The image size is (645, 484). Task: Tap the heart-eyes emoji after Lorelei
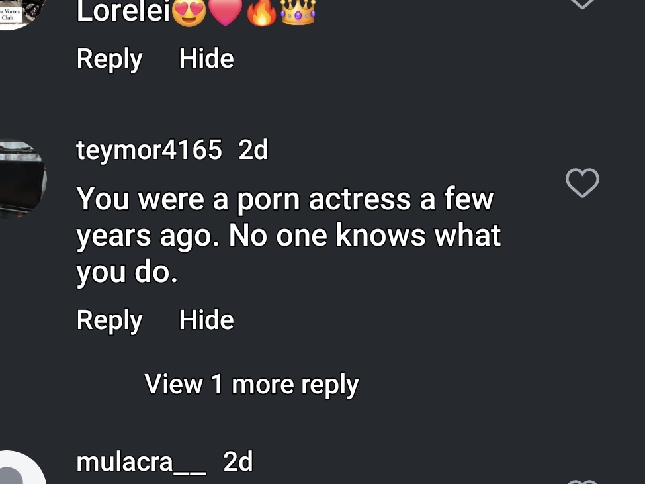click(189, 13)
